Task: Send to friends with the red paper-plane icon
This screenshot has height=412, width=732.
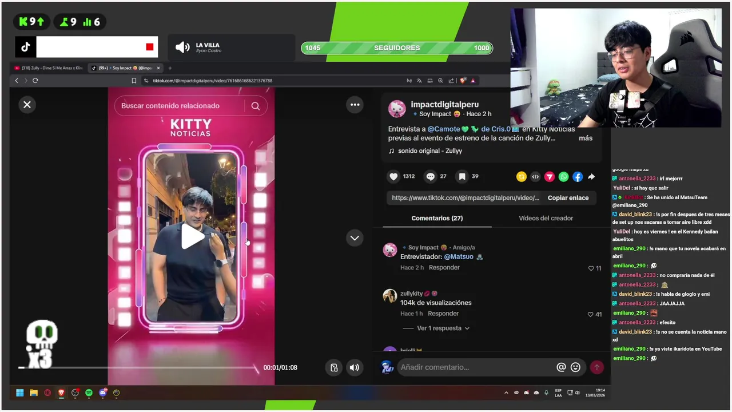Action: click(x=550, y=177)
